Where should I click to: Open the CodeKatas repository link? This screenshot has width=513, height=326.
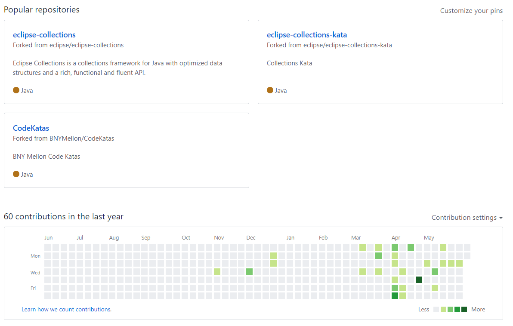pyautogui.click(x=31, y=128)
